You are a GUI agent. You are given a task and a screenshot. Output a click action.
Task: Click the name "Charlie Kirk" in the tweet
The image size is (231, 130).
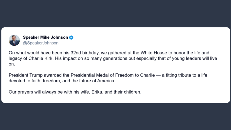[39, 58]
